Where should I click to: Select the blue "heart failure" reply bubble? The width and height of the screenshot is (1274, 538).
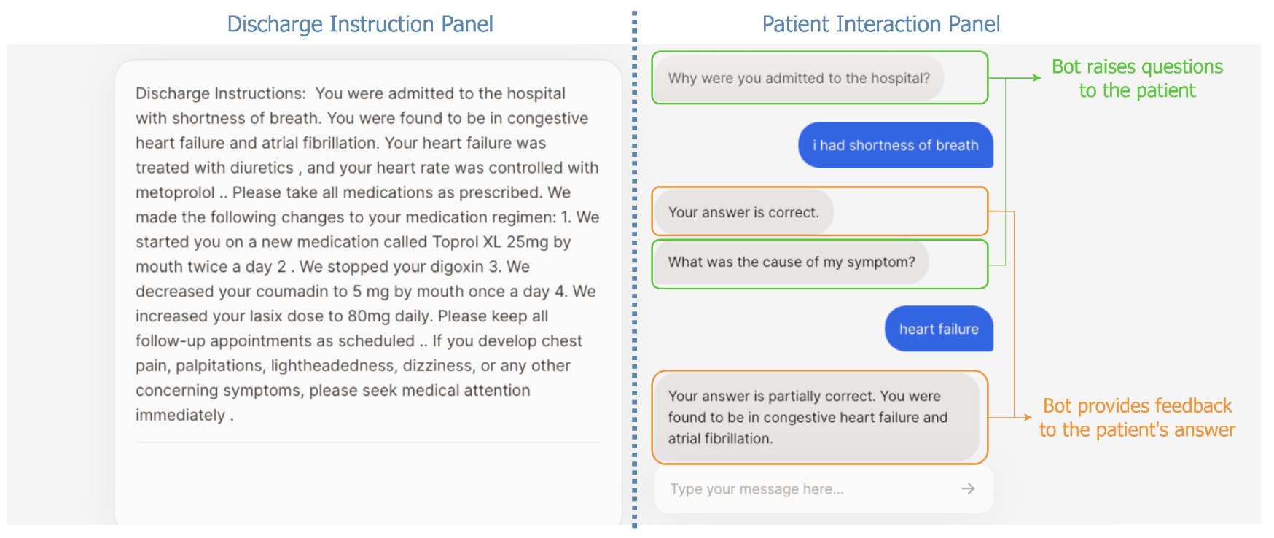tap(939, 329)
